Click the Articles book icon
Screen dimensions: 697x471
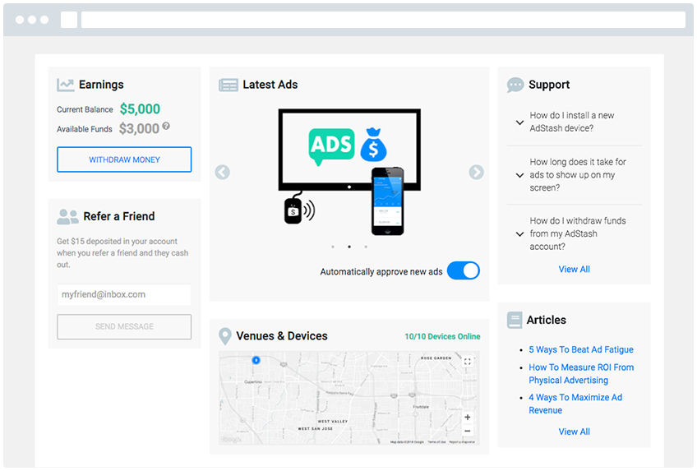tap(515, 320)
